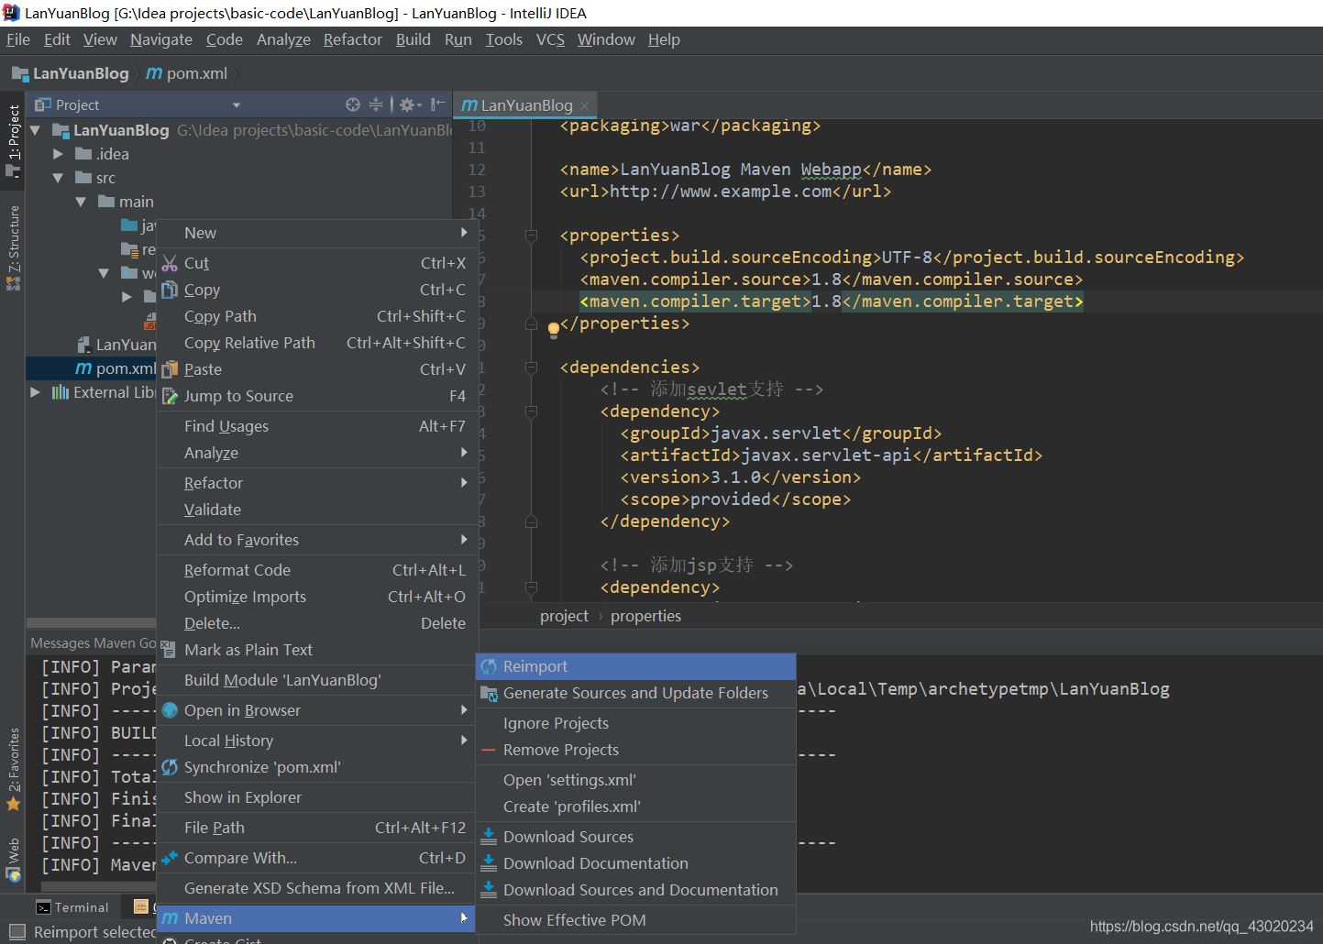The height and width of the screenshot is (944, 1323).
Task: Choose Generate Sources and Update Folders
Action: click(635, 693)
